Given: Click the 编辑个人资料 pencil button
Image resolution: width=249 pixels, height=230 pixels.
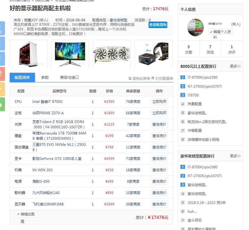Looking at the screenshot, I should click(x=221, y=32).
